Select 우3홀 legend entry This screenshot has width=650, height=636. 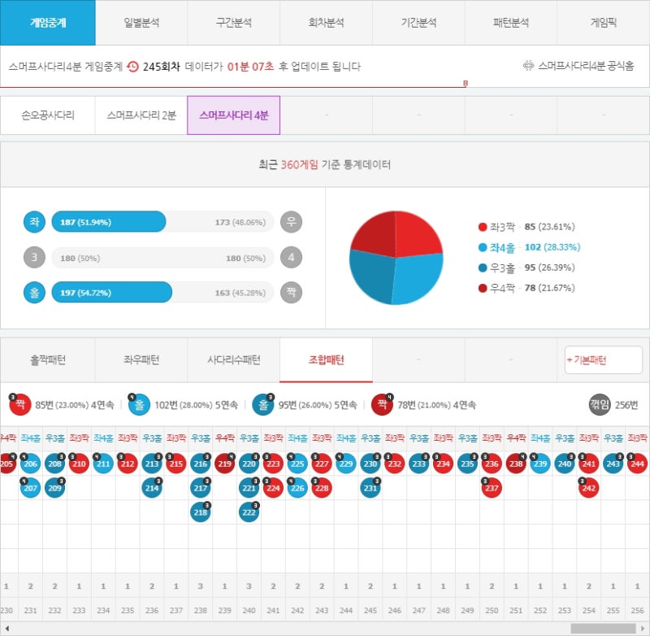pyautogui.click(x=526, y=268)
